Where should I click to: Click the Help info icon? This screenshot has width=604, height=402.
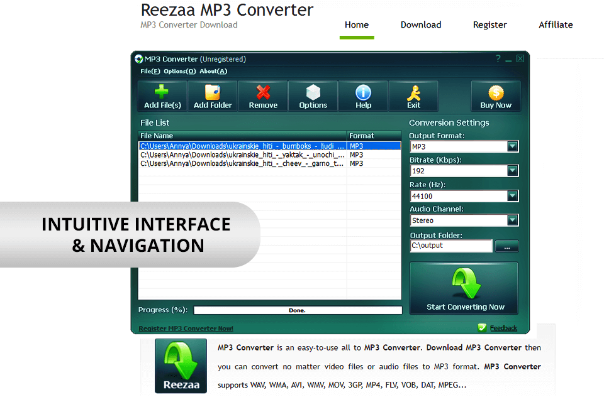point(363,92)
